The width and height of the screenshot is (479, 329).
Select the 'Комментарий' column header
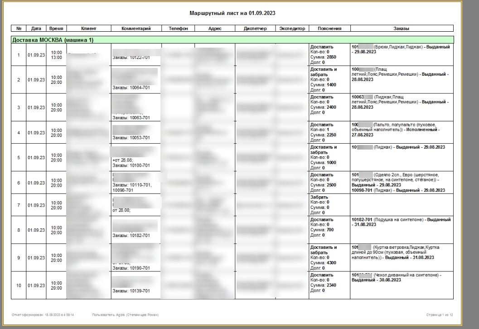(136, 29)
